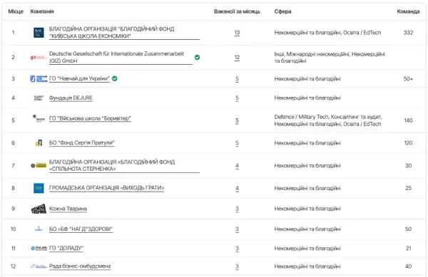Open the 5 vacancies link for Навчай для України
Screen dimensions: 428x277
(x=237, y=79)
